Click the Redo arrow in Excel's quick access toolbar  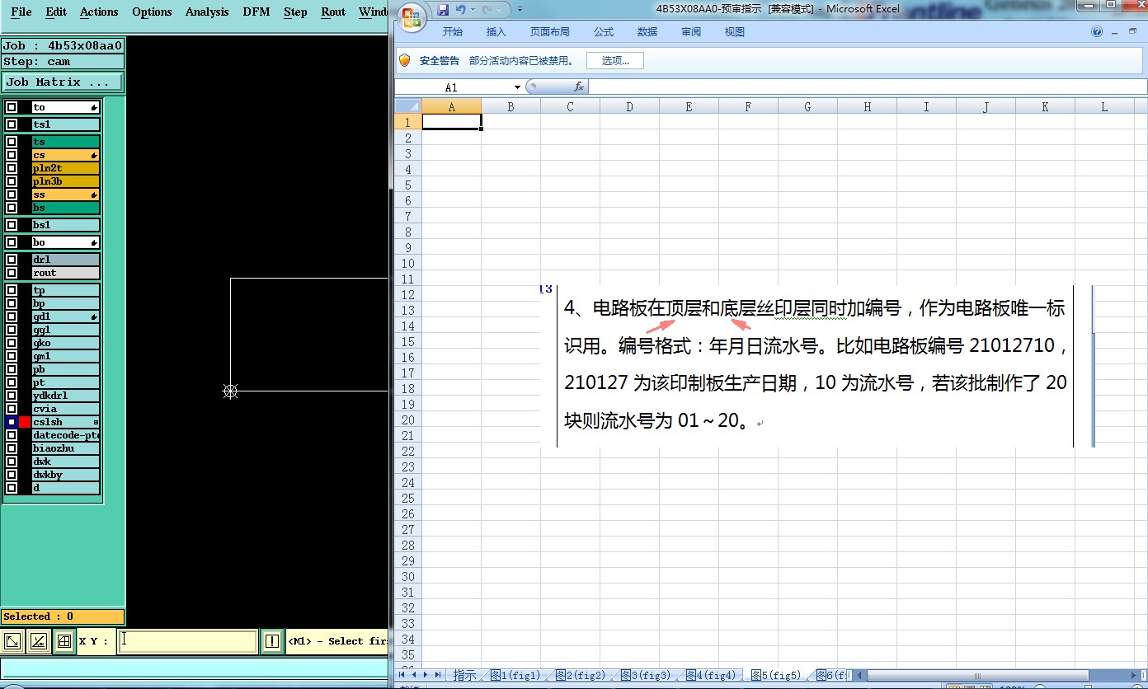[487, 10]
